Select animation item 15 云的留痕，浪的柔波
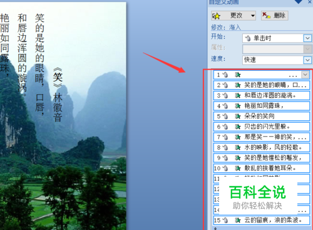 [x=262, y=220]
